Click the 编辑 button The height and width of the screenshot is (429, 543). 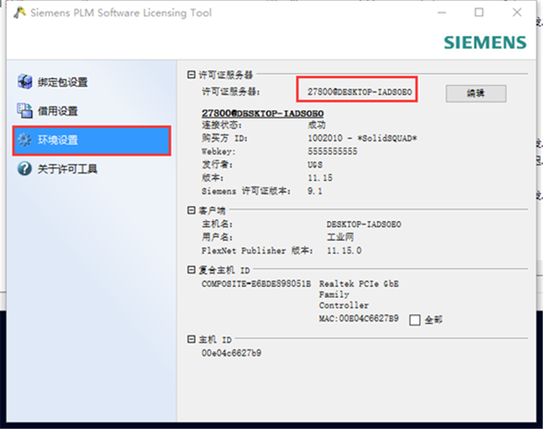476,93
